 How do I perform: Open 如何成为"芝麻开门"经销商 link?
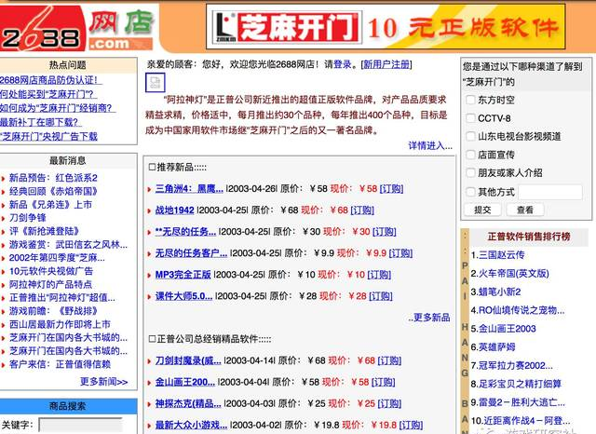coord(58,108)
